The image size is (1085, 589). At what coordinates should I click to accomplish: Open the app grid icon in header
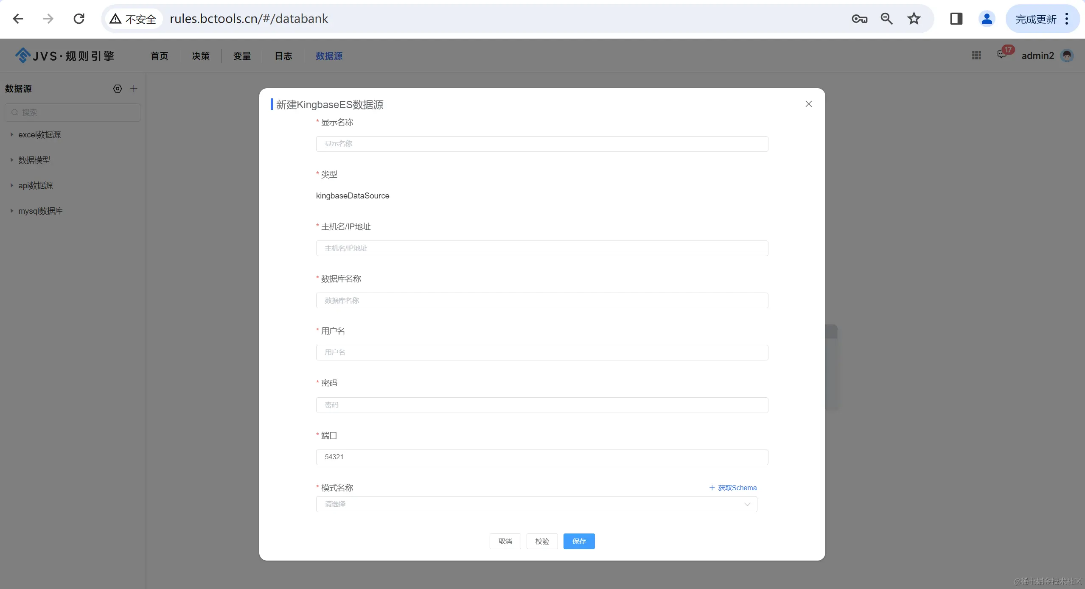[x=976, y=56]
